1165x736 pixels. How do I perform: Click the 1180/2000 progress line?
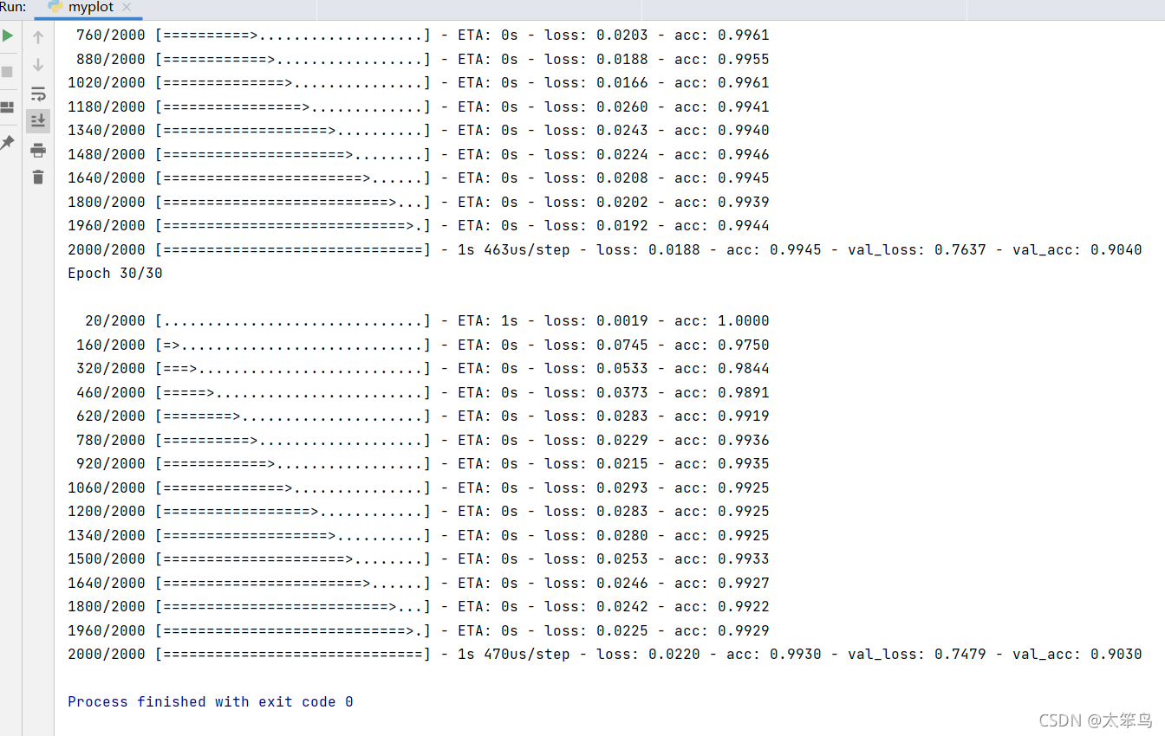(x=419, y=107)
